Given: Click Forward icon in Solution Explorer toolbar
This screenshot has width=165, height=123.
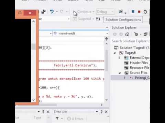Looking at the screenshot, I should click(x=121, y=34).
